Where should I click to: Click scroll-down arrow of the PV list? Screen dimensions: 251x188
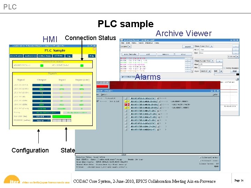click(x=192, y=72)
